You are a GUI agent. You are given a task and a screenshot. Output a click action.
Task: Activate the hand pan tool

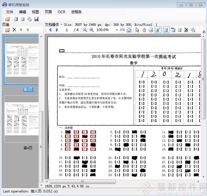click(144, 30)
